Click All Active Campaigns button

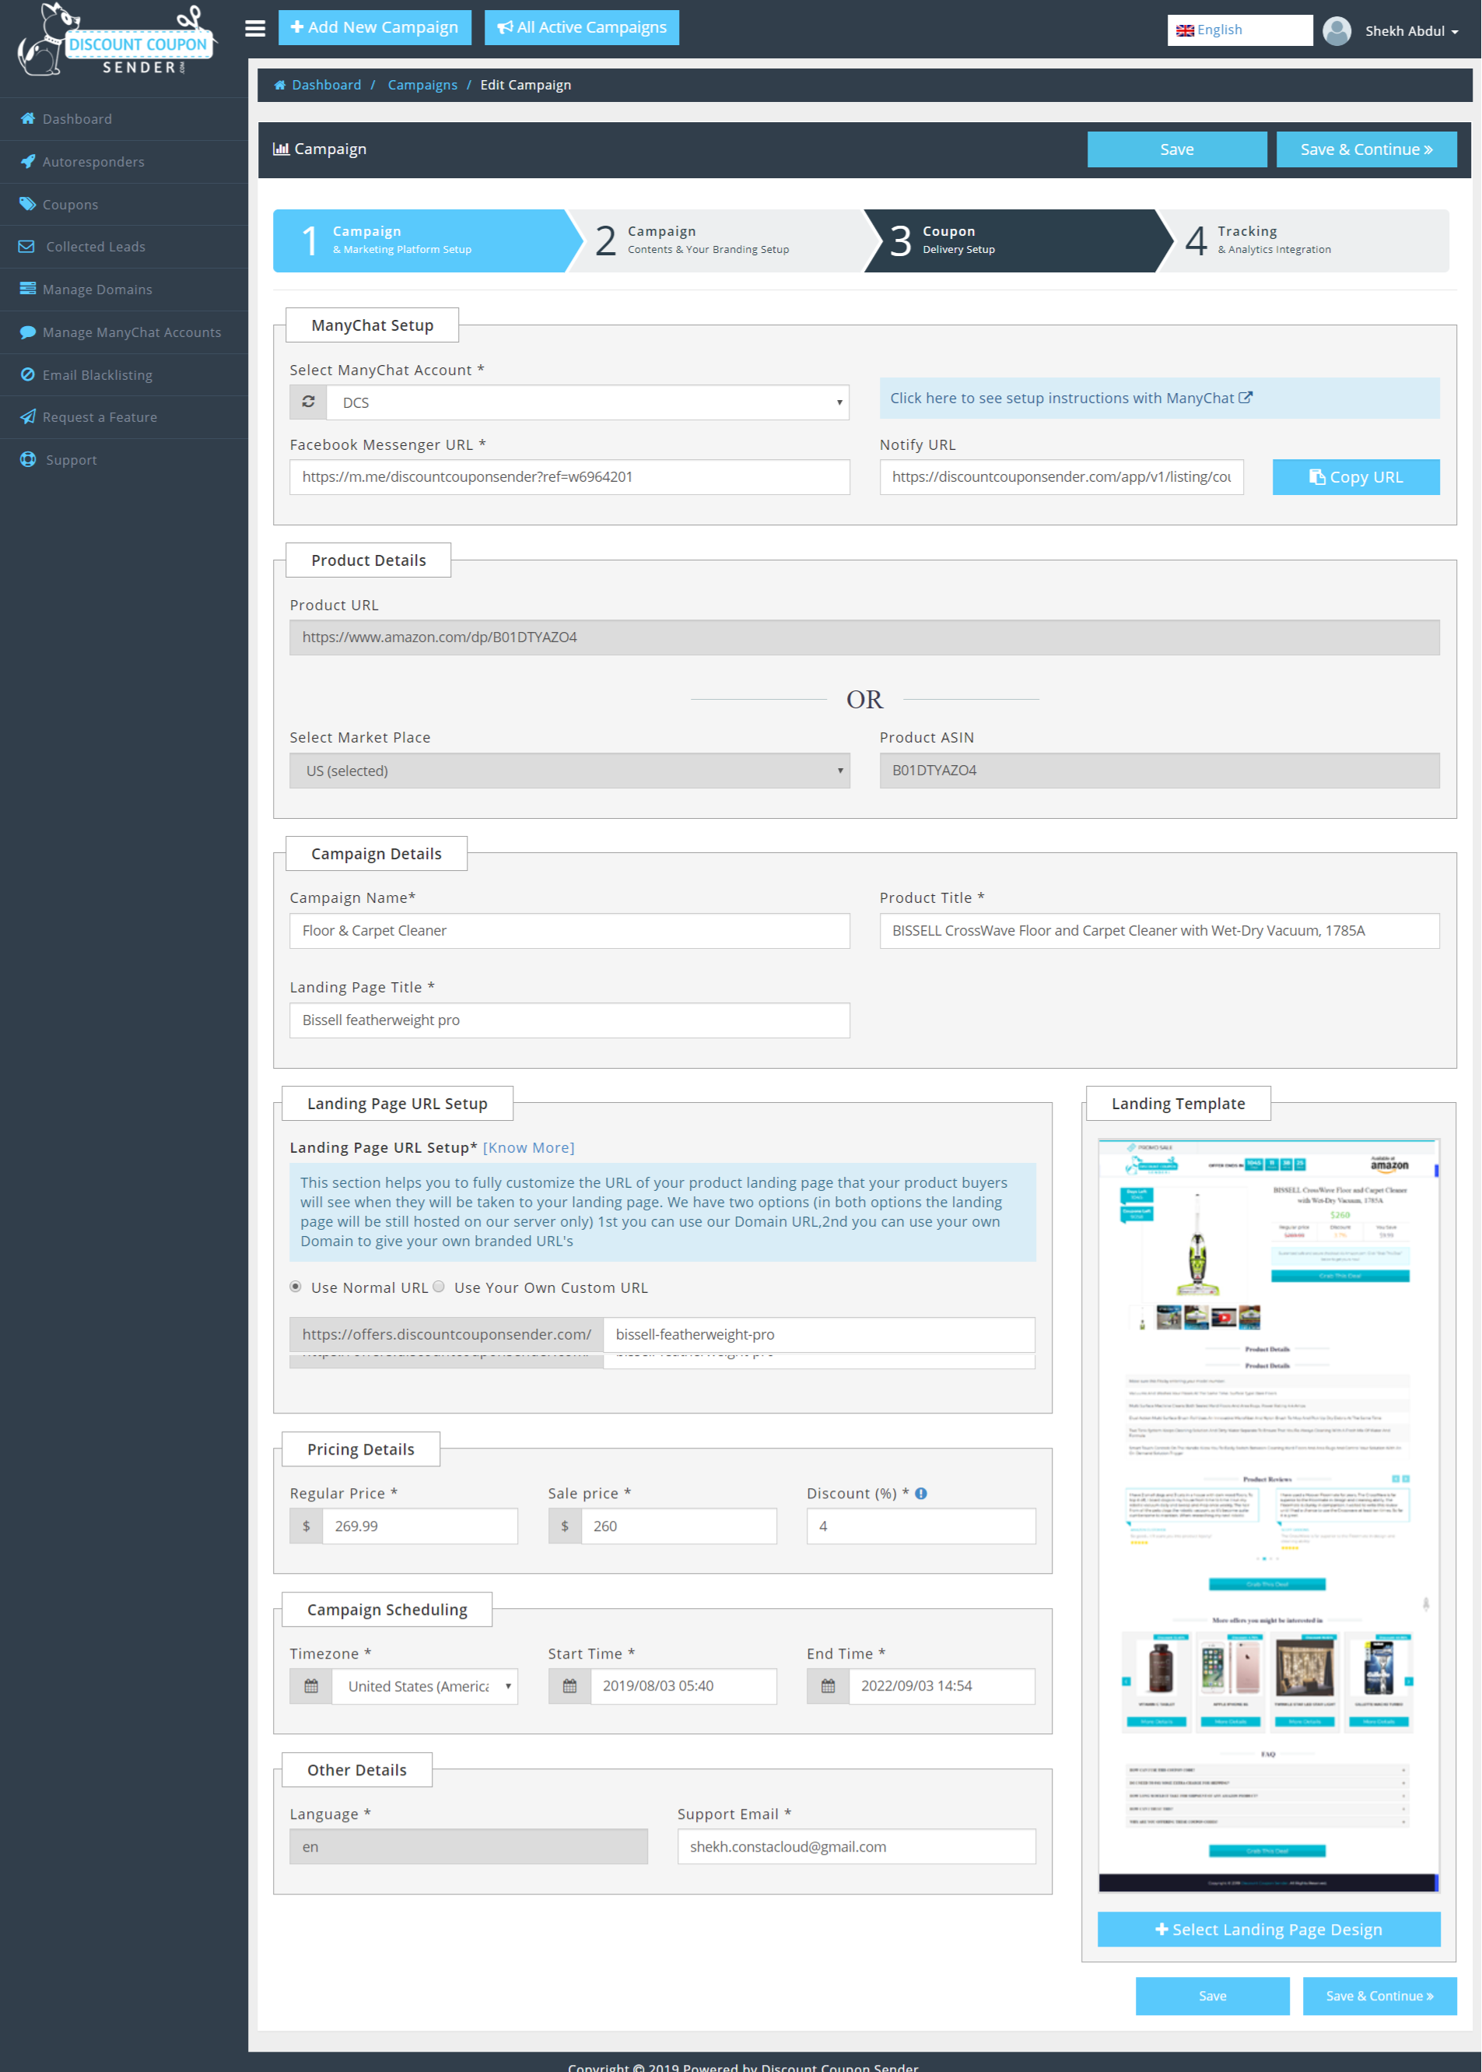581,27
